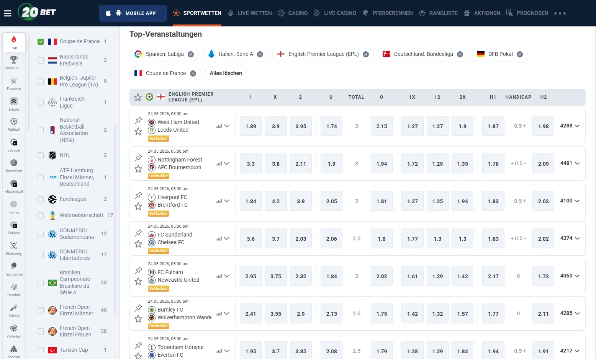Open more navigation options dots
Viewport: 596px width, 359px height.
pyautogui.click(x=560, y=13)
